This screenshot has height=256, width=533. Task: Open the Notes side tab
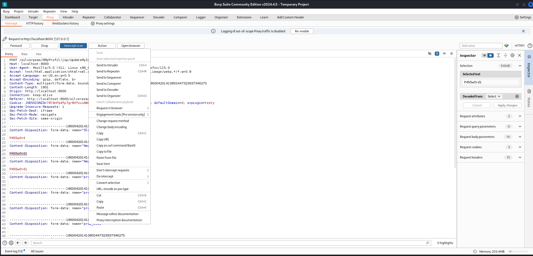click(x=529, y=99)
